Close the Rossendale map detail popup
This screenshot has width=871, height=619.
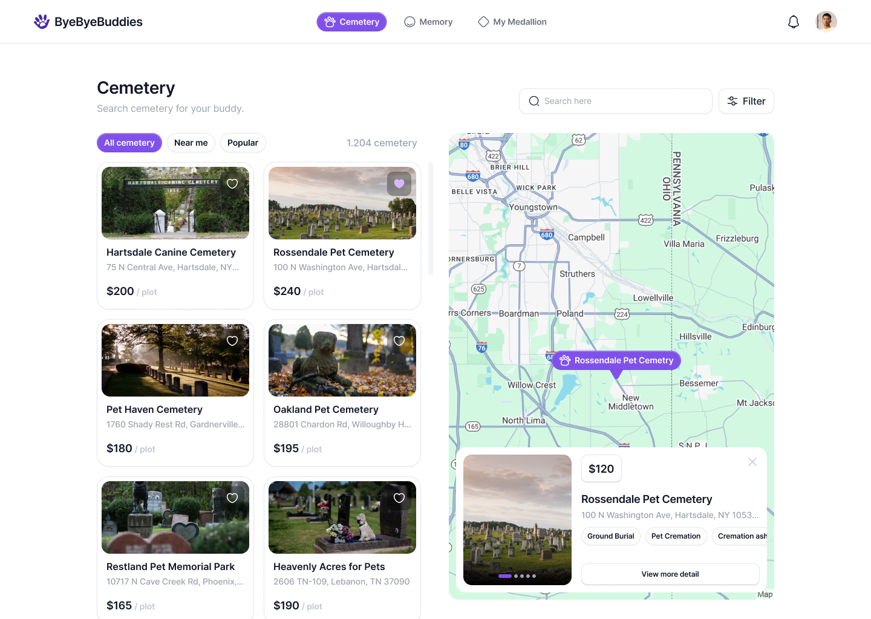(x=752, y=462)
